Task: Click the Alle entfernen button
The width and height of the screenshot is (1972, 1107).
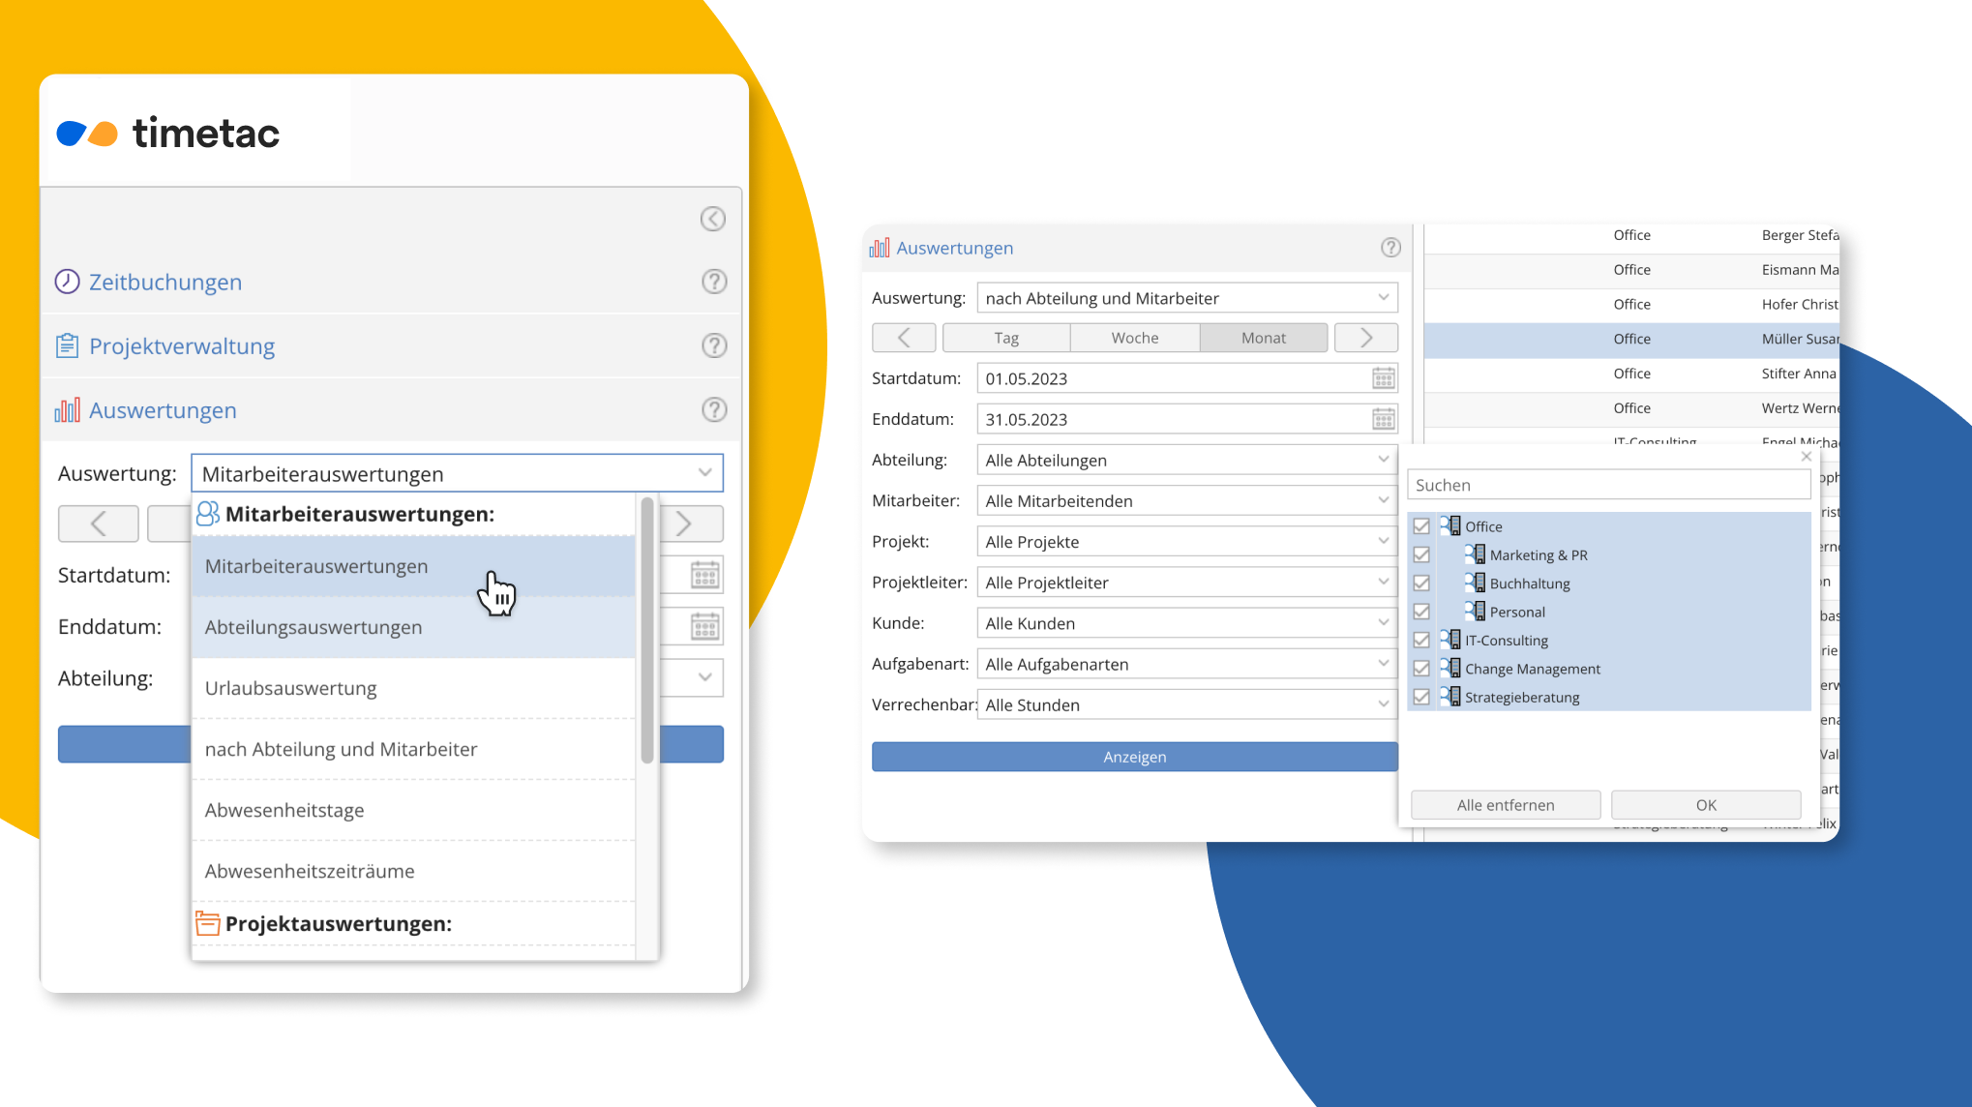Action: 1506,805
